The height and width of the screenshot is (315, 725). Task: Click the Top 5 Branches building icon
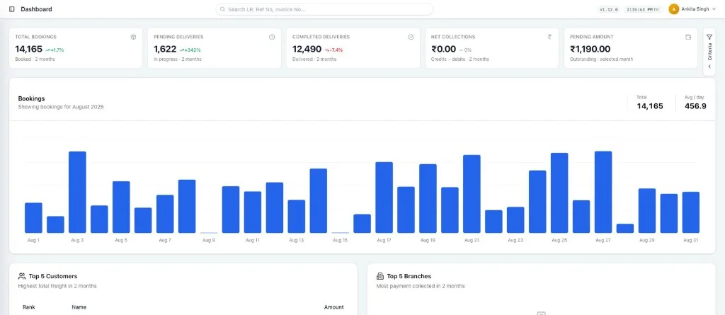point(380,276)
